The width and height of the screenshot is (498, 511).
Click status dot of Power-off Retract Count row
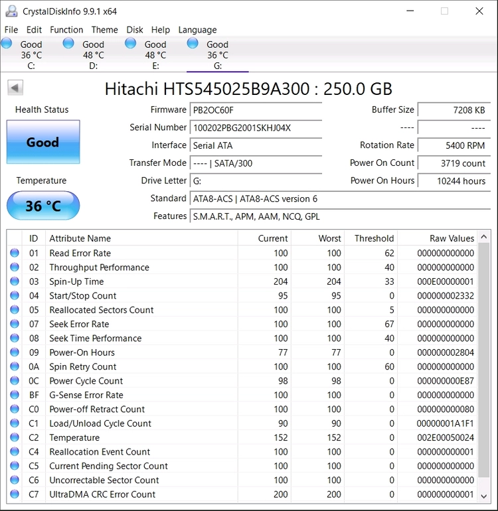[15, 409]
